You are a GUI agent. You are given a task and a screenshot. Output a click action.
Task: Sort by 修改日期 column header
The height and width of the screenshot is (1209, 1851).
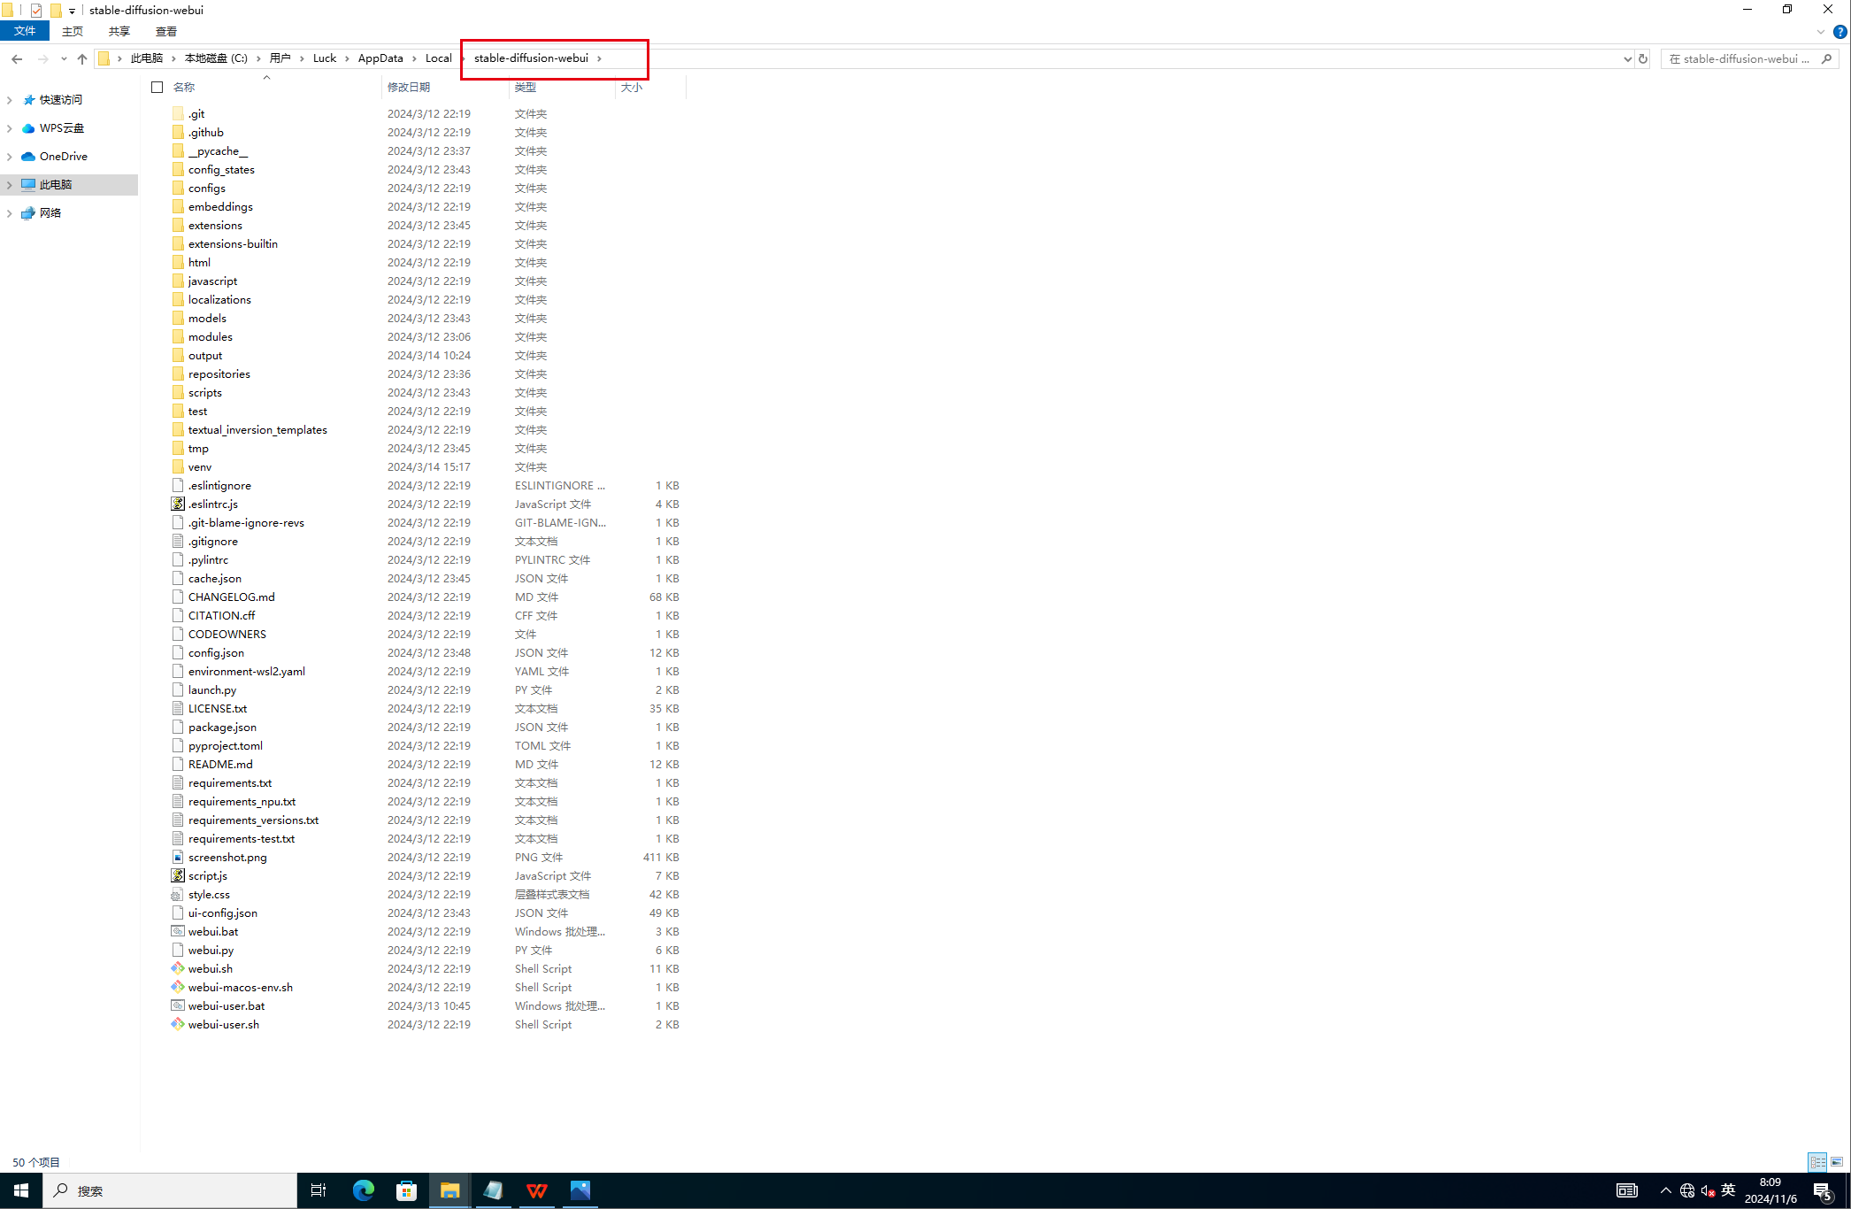point(409,87)
